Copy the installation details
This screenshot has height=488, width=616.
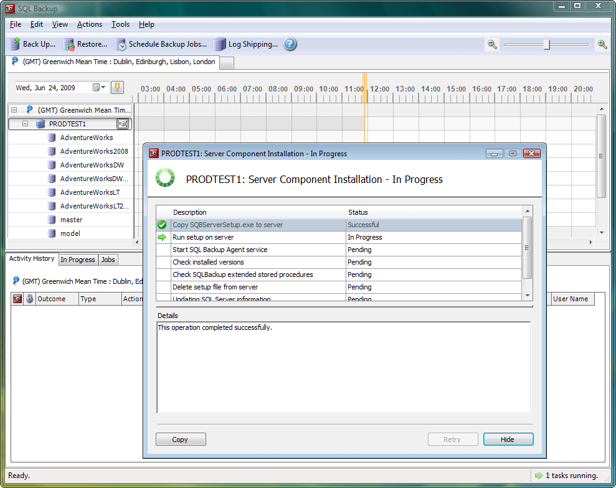pyautogui.click(x=181, y=439)
